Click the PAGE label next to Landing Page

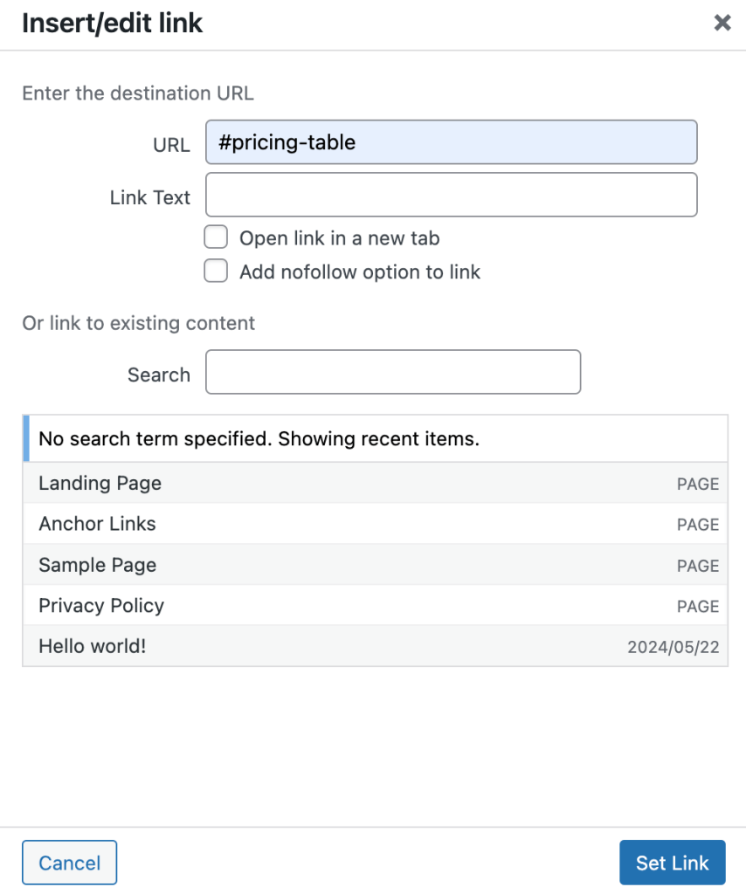click(697, 483)
